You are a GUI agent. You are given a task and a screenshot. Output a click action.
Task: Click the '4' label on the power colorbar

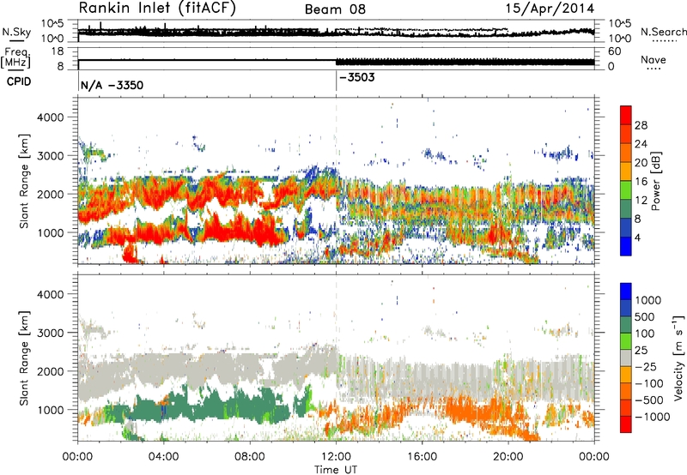point(637,237)
